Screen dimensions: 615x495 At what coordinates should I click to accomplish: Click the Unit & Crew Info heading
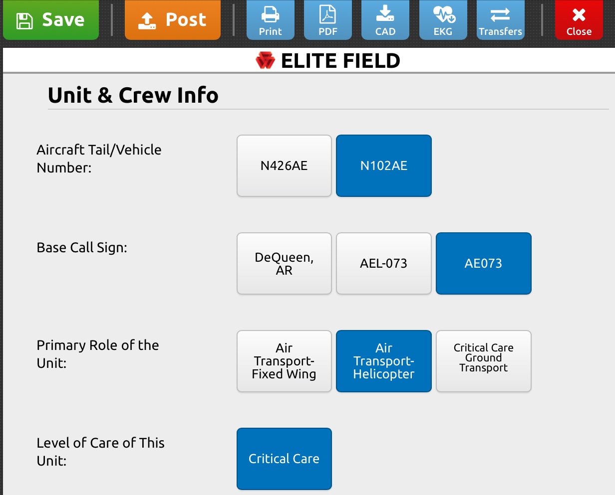coord(133,95)
